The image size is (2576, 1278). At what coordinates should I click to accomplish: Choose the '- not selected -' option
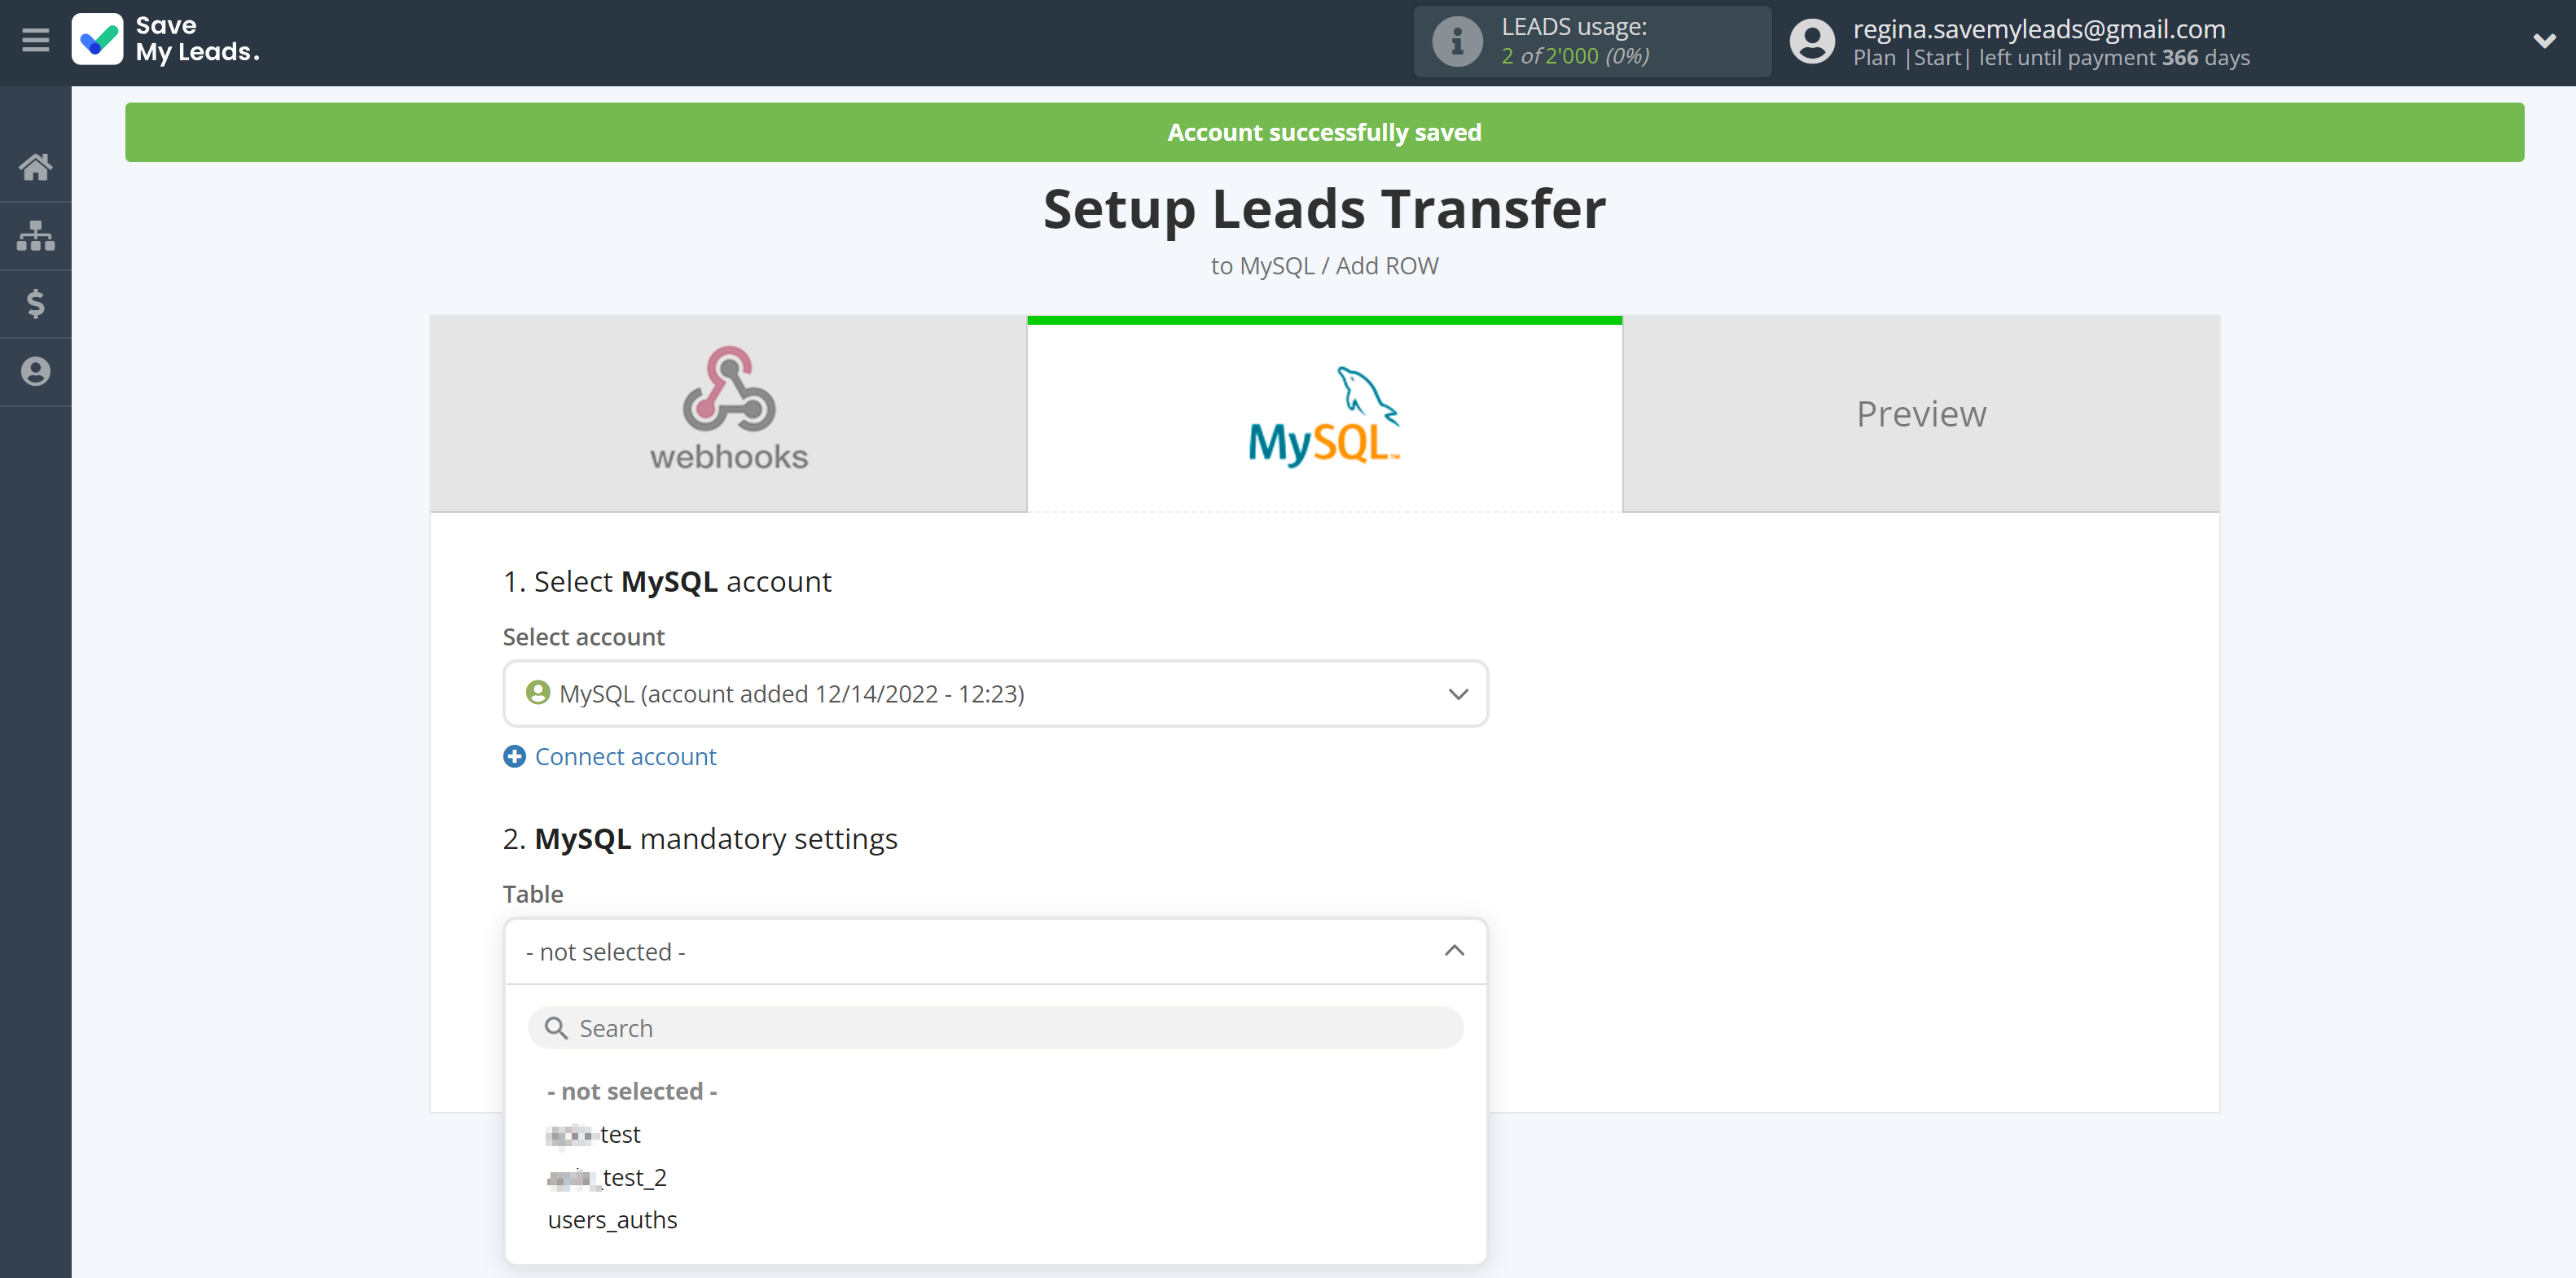point(632,1091)
